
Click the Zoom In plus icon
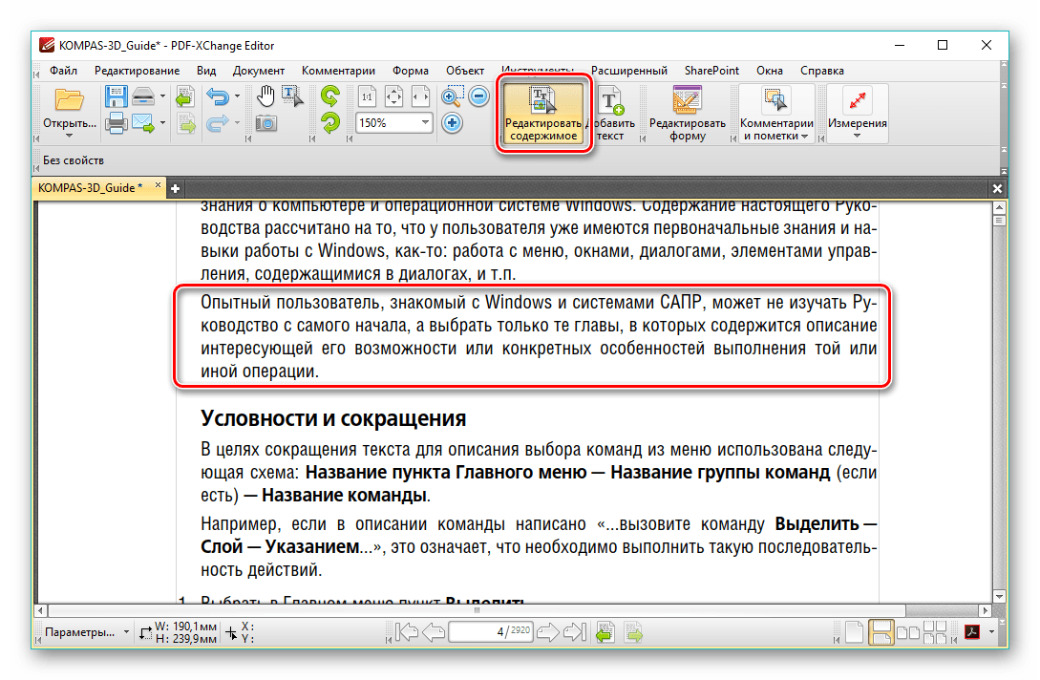point(453,122)
